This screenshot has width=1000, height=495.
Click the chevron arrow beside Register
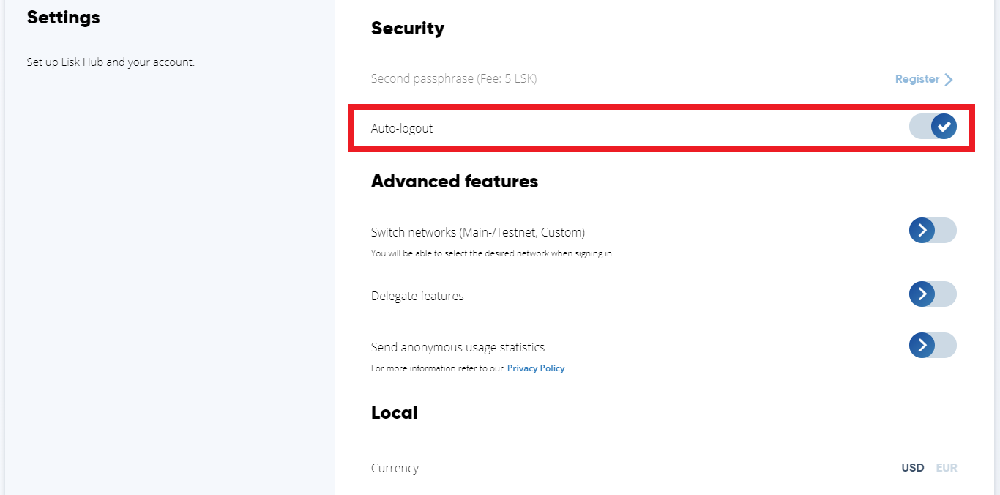949,80
